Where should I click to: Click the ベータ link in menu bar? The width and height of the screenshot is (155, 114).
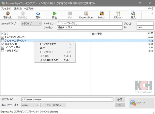pyautogui.click(x=151, y=9)
